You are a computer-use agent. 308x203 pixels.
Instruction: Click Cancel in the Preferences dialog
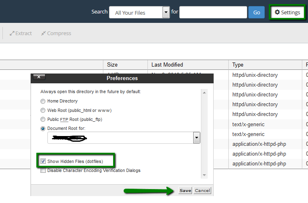(x=202, y=191)
